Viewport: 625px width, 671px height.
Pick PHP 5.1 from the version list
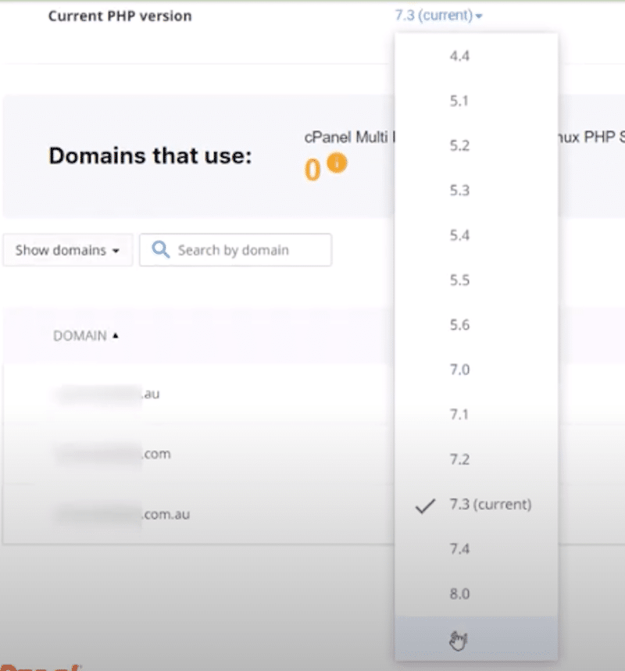[x=460, y=101]
